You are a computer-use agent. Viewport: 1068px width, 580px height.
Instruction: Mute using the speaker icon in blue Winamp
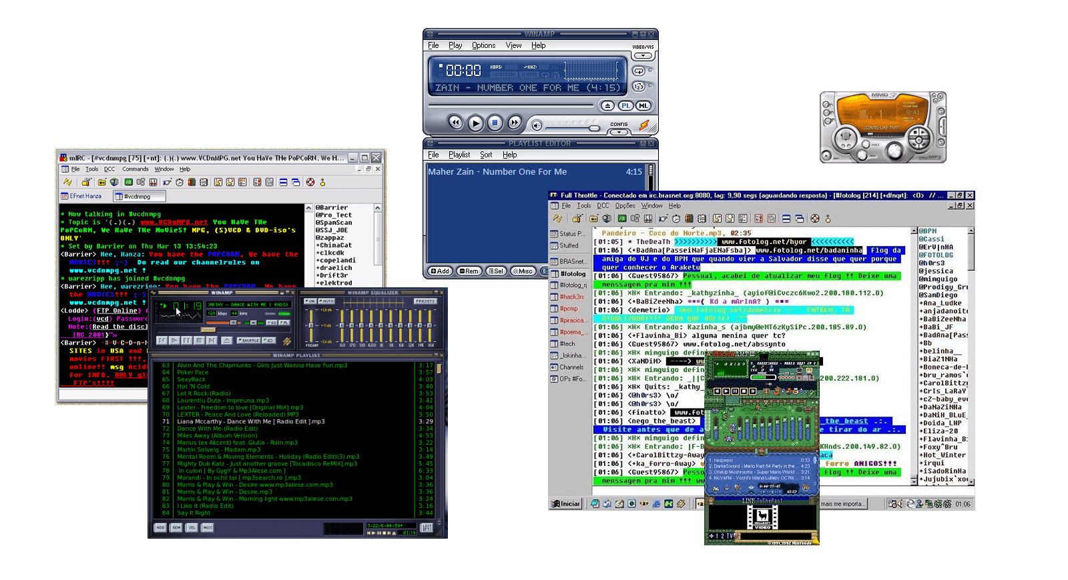pyautogui.click(x=537, y=125)
